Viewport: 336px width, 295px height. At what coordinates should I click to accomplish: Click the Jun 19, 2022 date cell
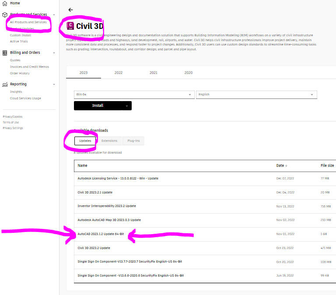click(x=285, y=276)
